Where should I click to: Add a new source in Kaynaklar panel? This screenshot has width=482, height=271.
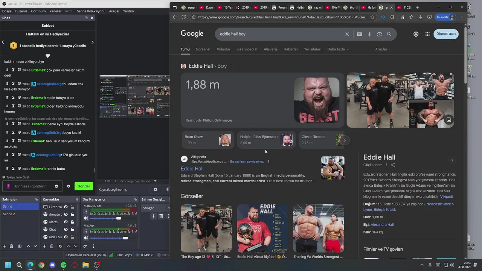point(45,246)
